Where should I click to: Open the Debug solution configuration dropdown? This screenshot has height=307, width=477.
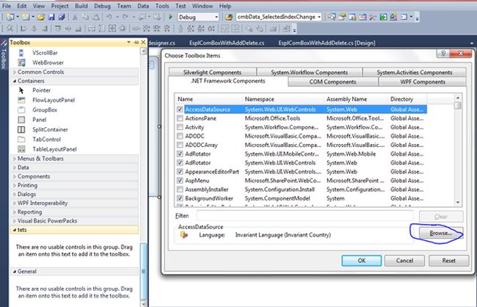[216, 17]
